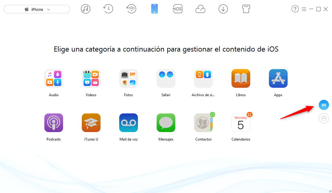Screen dimensions: 332x193
Task: Open the Personalization shirt icon
Action: [x=246, y=9]
